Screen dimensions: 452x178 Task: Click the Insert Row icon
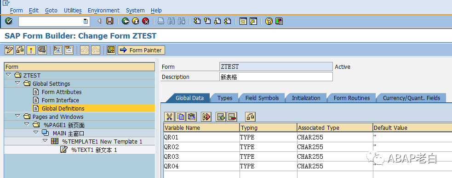[221, 117]
